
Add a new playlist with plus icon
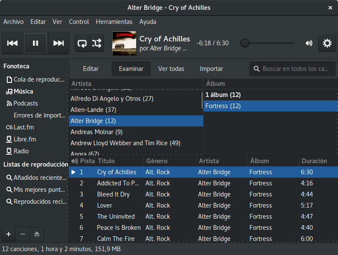[9, 234]
